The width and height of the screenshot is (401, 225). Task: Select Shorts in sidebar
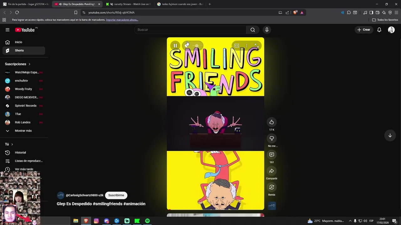(24, 50)
